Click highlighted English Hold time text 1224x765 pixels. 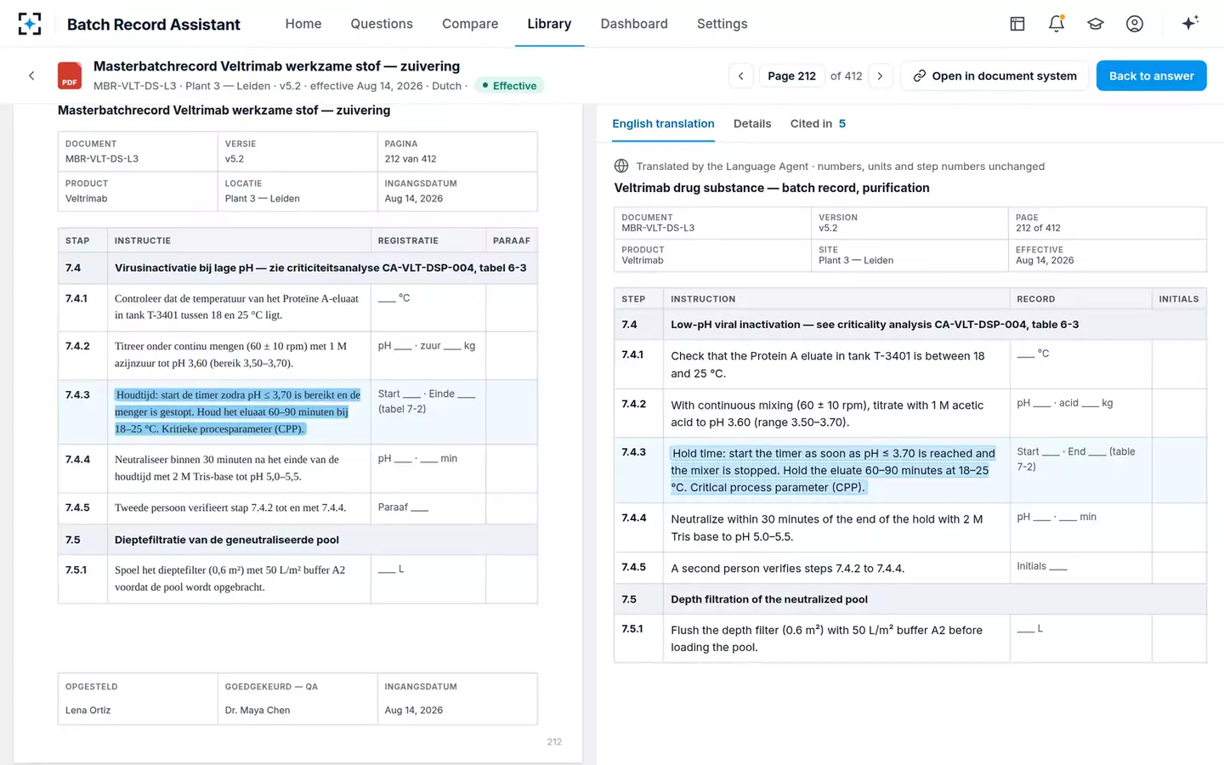point(833,470)
